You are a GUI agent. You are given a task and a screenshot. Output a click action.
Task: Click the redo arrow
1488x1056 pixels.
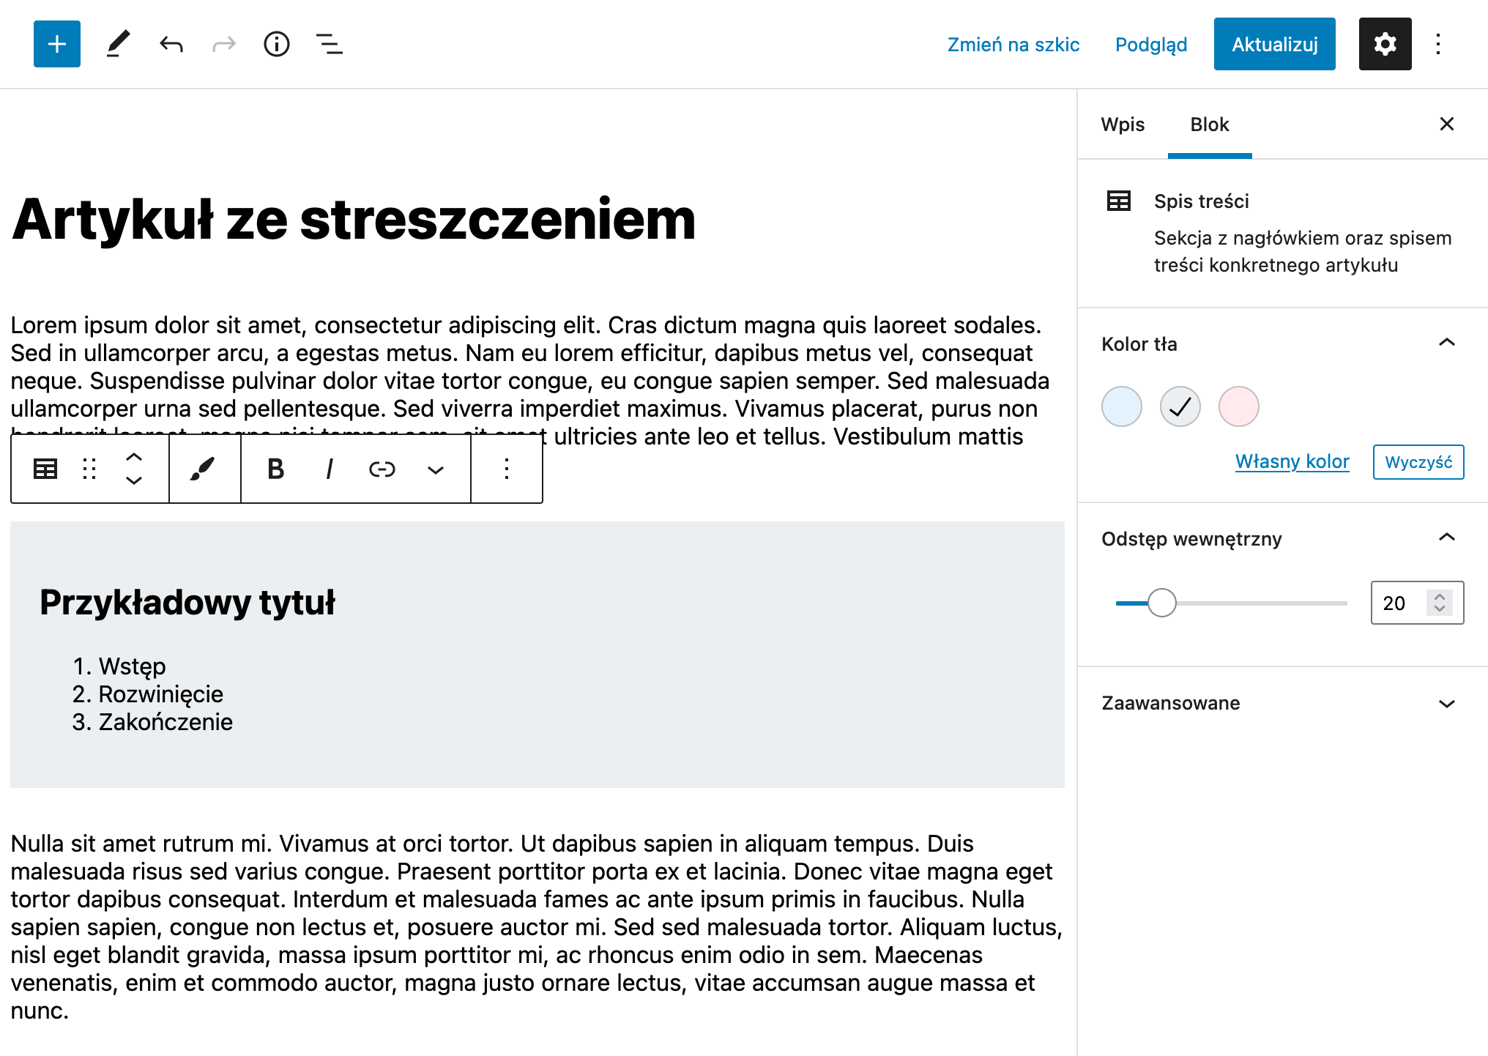(224, 44)
